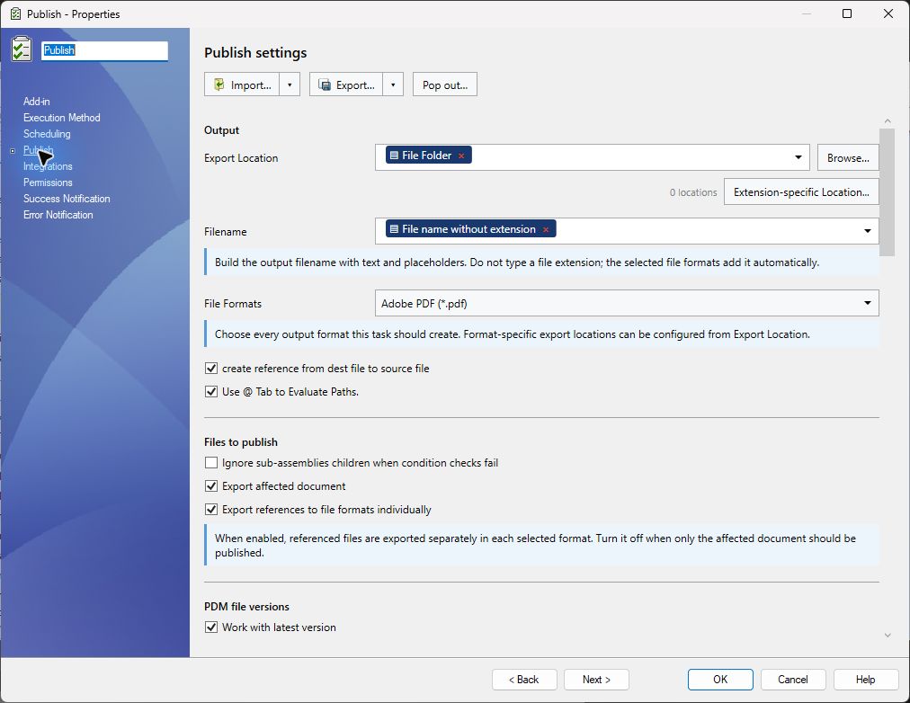Open Extension-specific Location settings
Image resolution: width=910 pixels, height=703 pixels.
[x=801, y=192]
